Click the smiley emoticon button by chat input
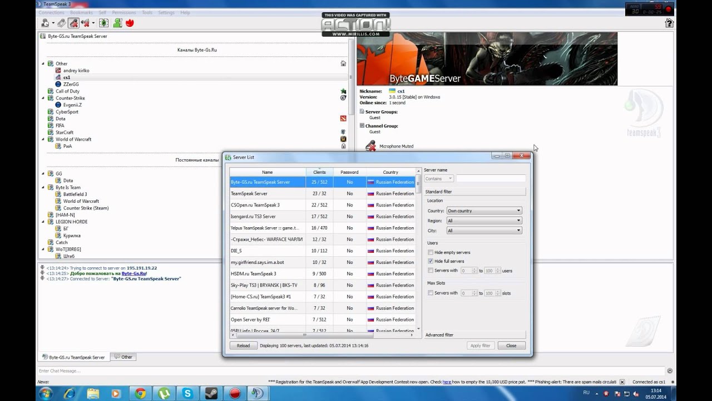Image resolution: width=712 pixels, height=401 pixels. 670,371
